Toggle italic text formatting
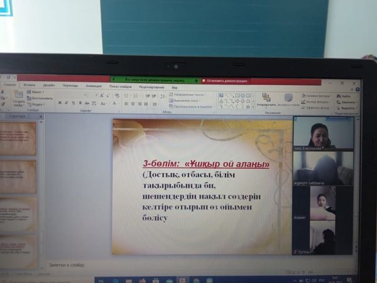The image size is (377, 283). click(65, 103)
